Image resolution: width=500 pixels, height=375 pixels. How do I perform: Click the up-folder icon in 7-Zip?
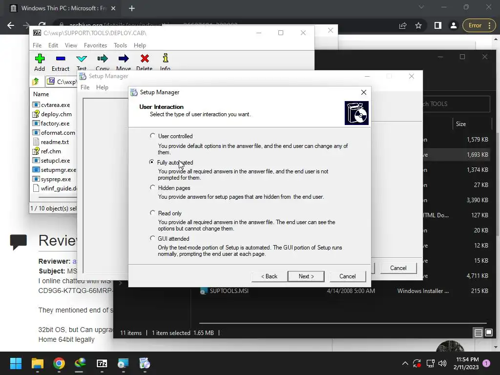(x=36, y=82)
